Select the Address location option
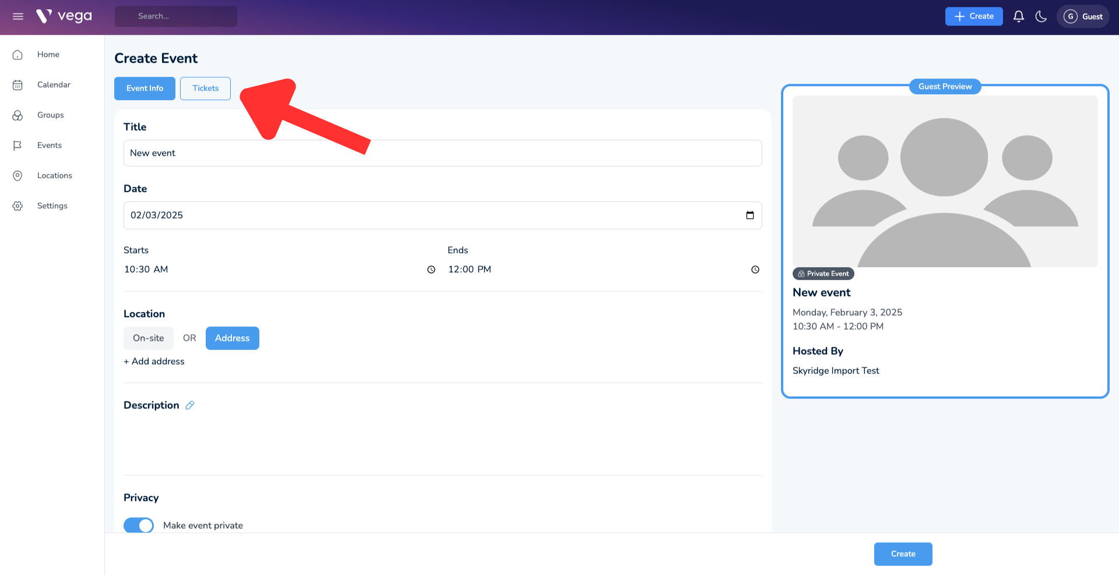The image size is (1119, 575). pos(232,338)
